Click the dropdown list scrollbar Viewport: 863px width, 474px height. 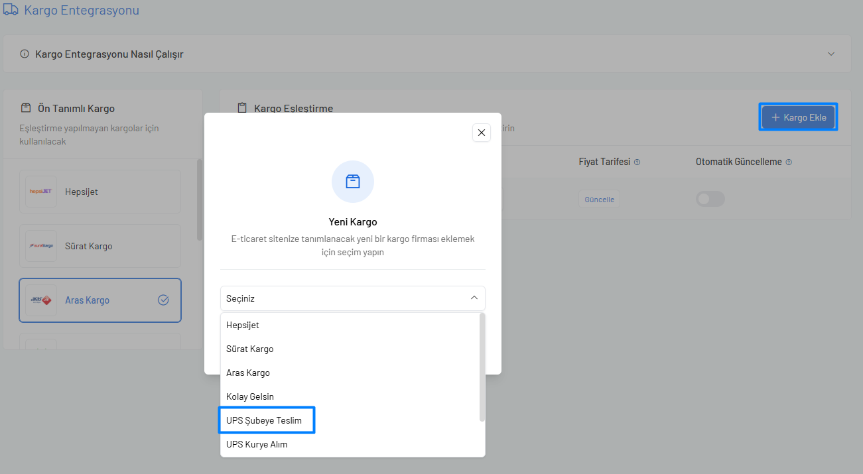[482, 367]
